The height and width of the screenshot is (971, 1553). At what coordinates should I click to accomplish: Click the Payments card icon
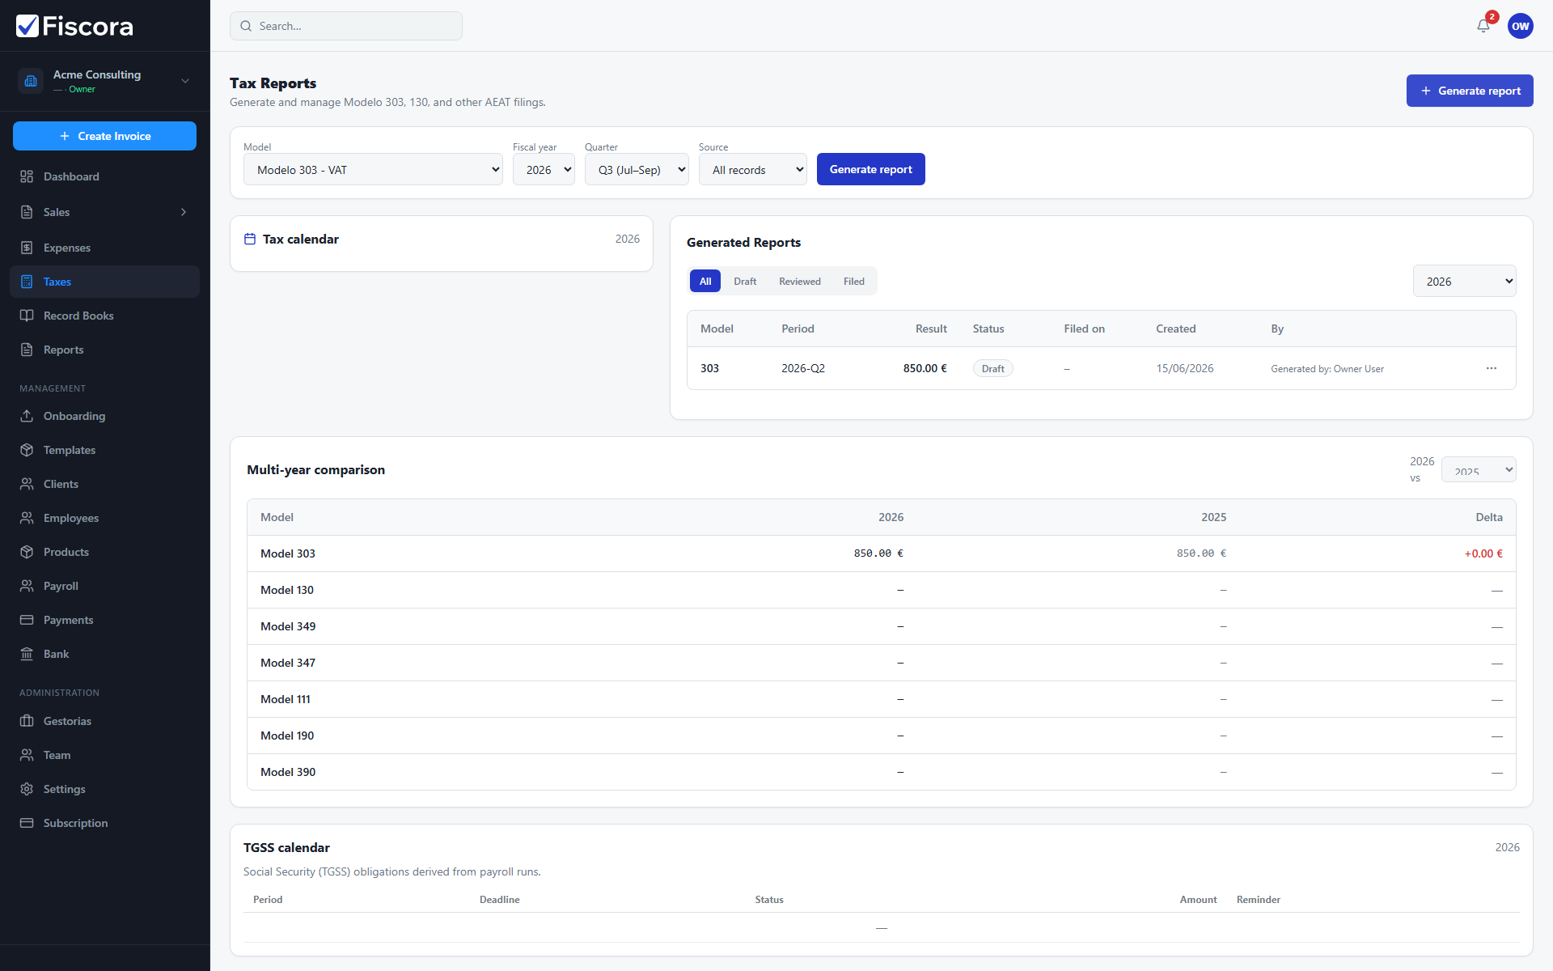point(27,620)
